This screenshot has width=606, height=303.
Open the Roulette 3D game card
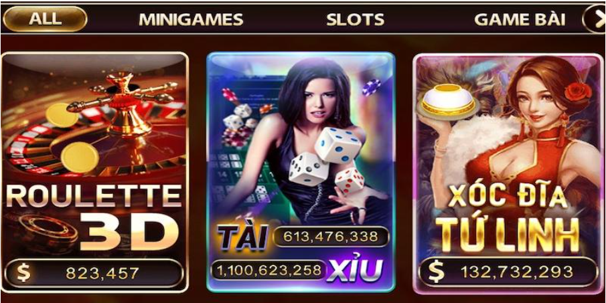(94, 173)
